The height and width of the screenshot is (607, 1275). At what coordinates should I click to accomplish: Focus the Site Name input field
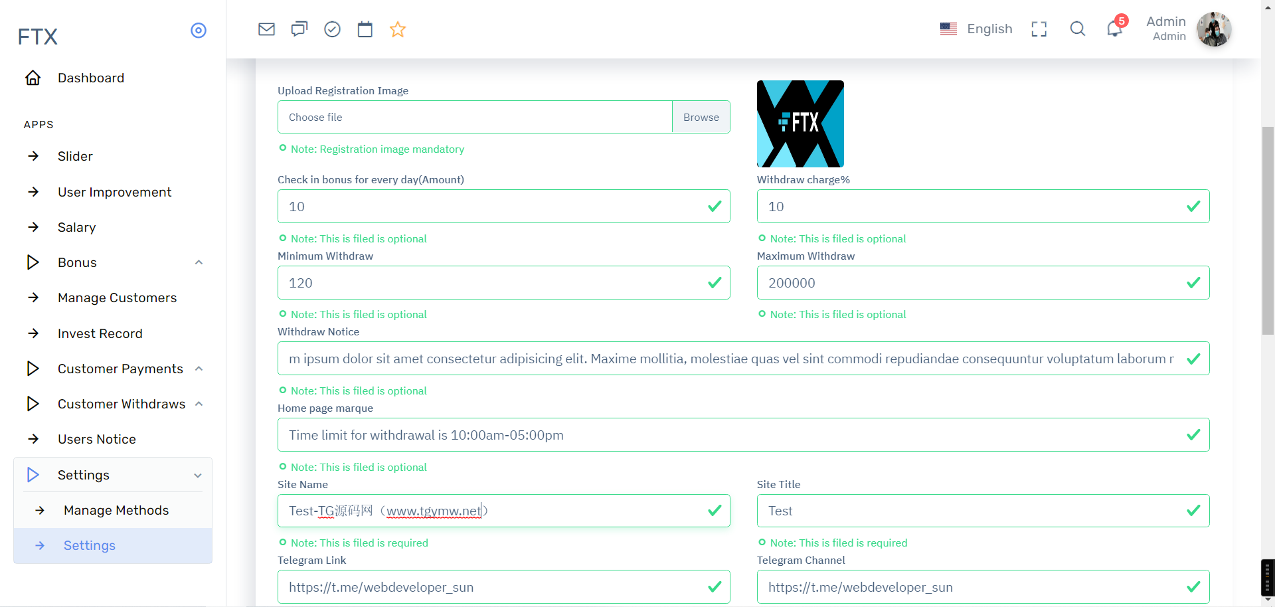tap(503, 511)
